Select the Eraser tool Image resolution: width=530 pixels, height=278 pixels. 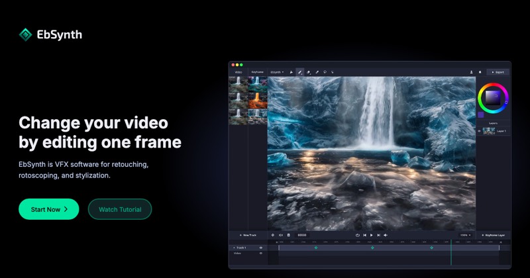click(x=308, y=72)
